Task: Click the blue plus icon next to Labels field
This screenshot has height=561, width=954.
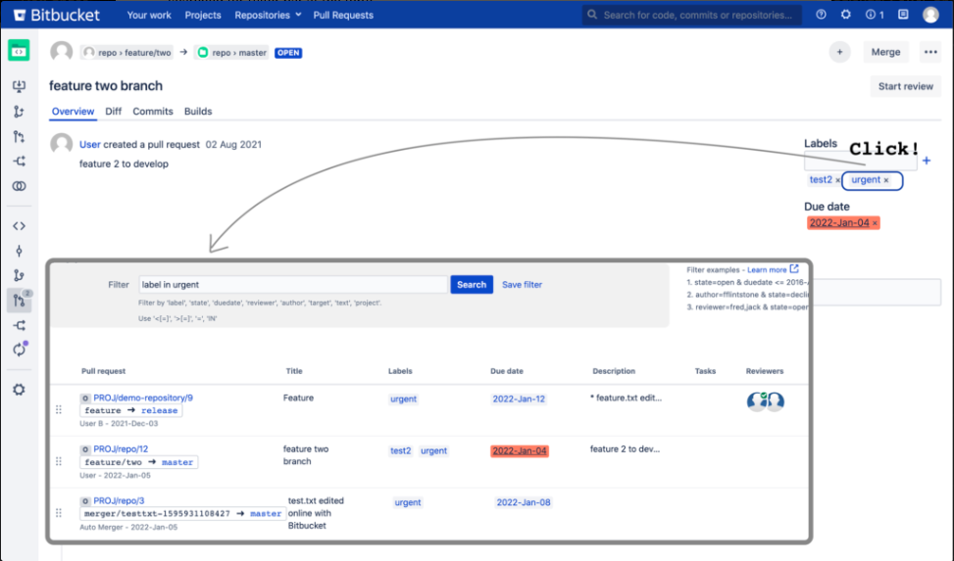Action: [926, 161]
